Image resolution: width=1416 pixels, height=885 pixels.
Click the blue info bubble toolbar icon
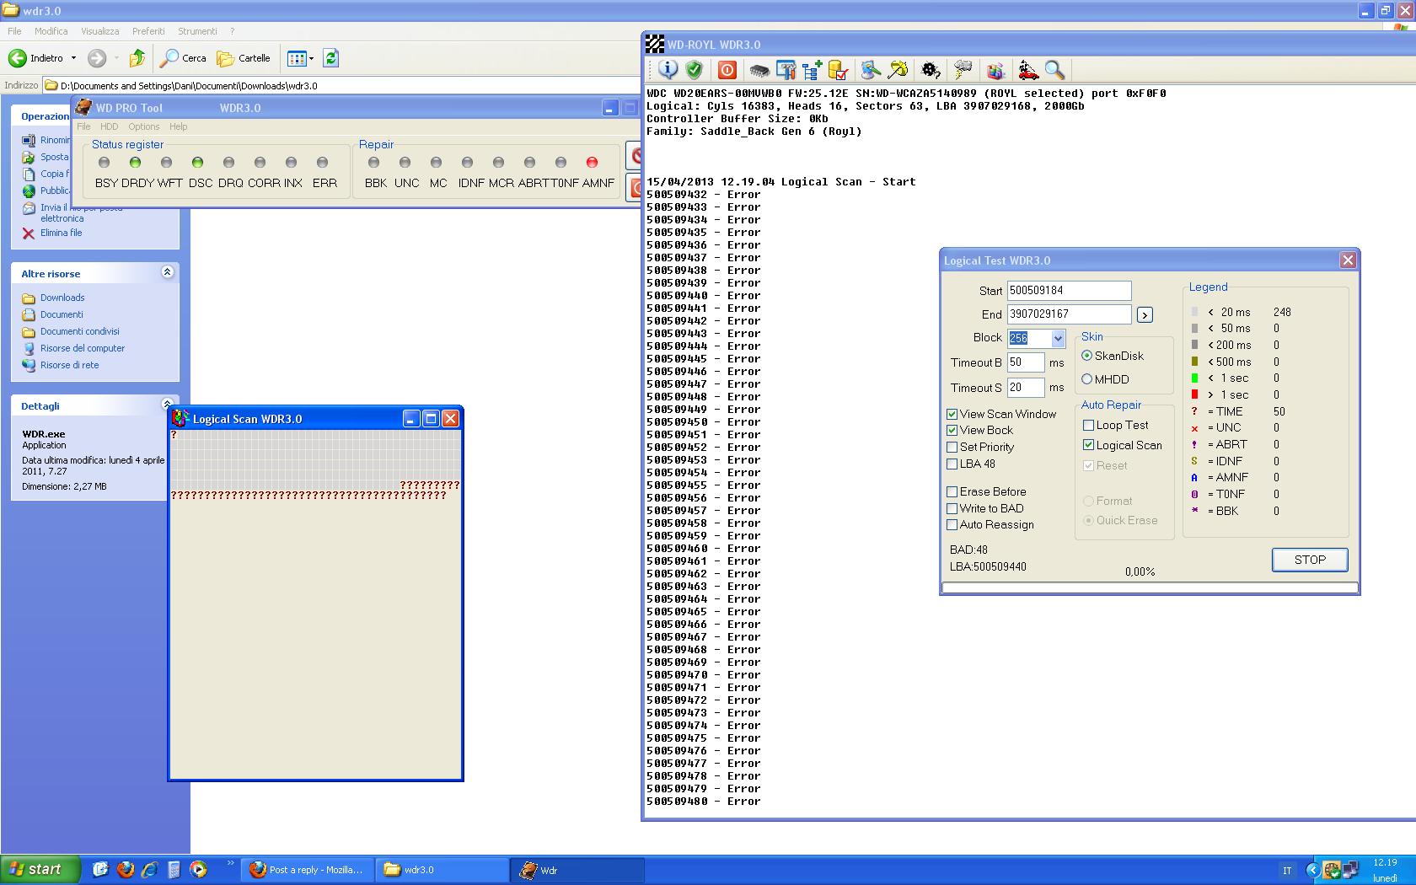pyautogui.click(x=668, y=70)
